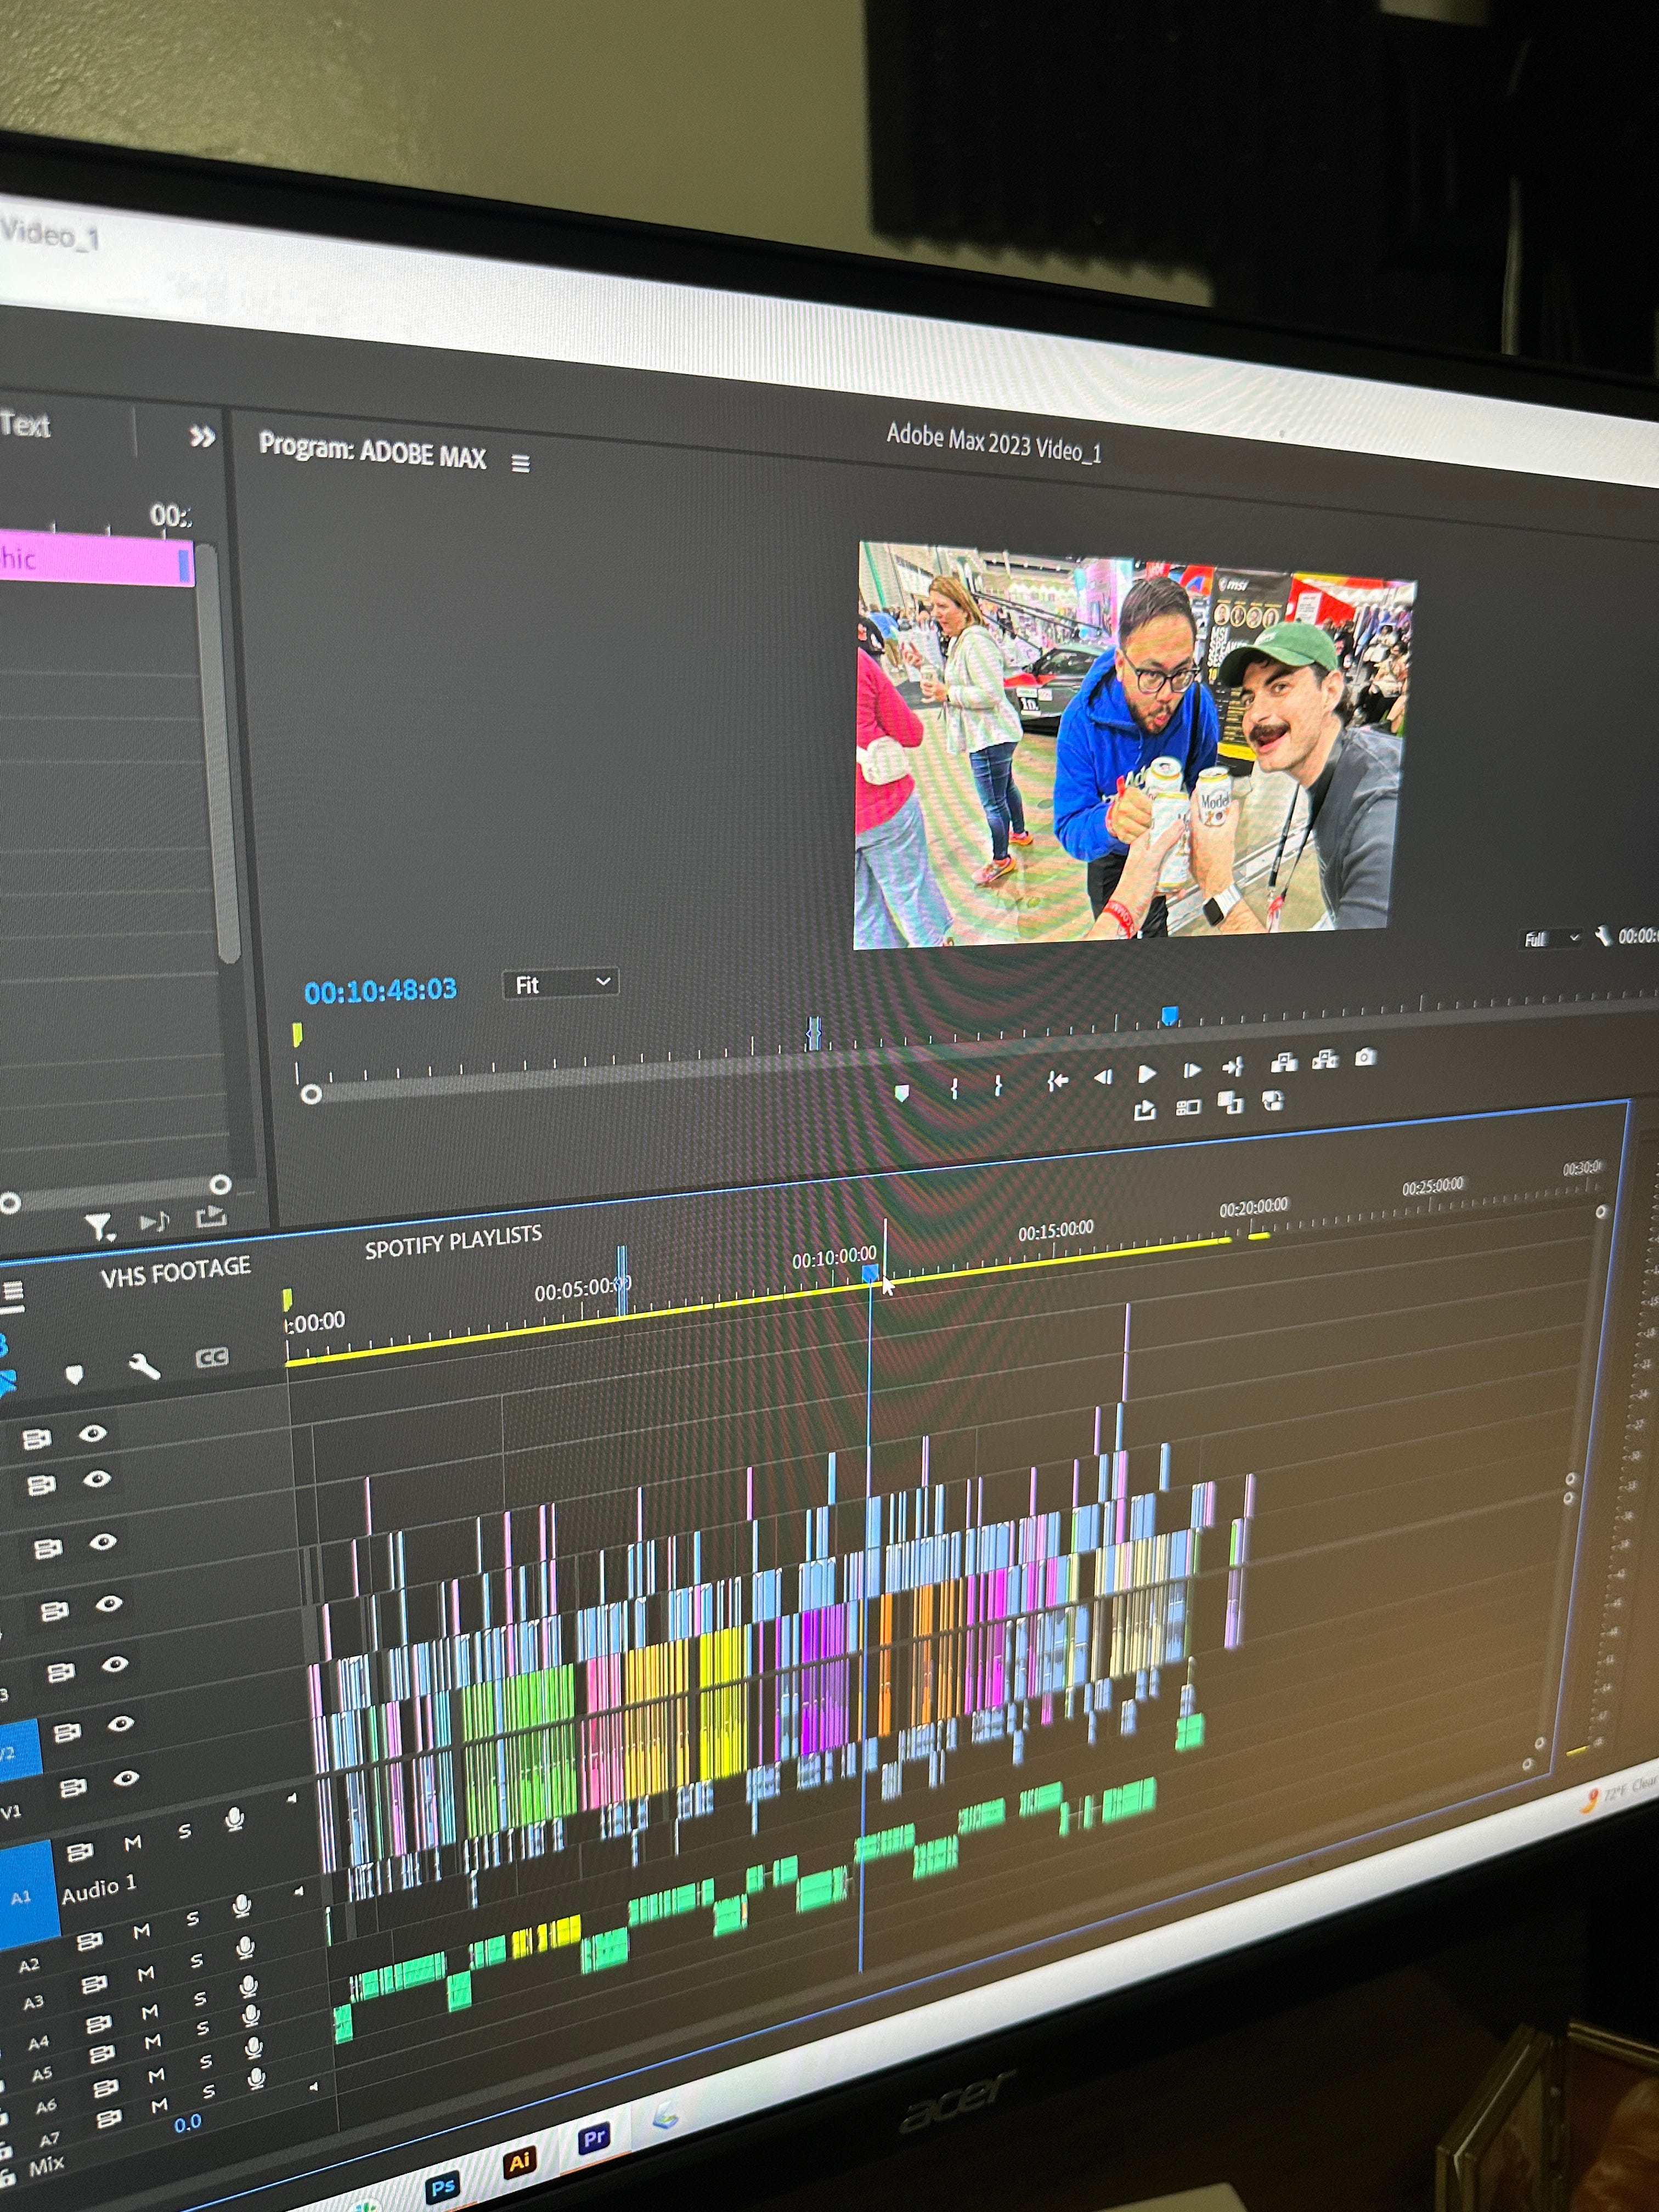1659x2212 pixels.
Task: Open Photoshop from the taskbar
Action: pyautogui.click(x=442, y=2186)
